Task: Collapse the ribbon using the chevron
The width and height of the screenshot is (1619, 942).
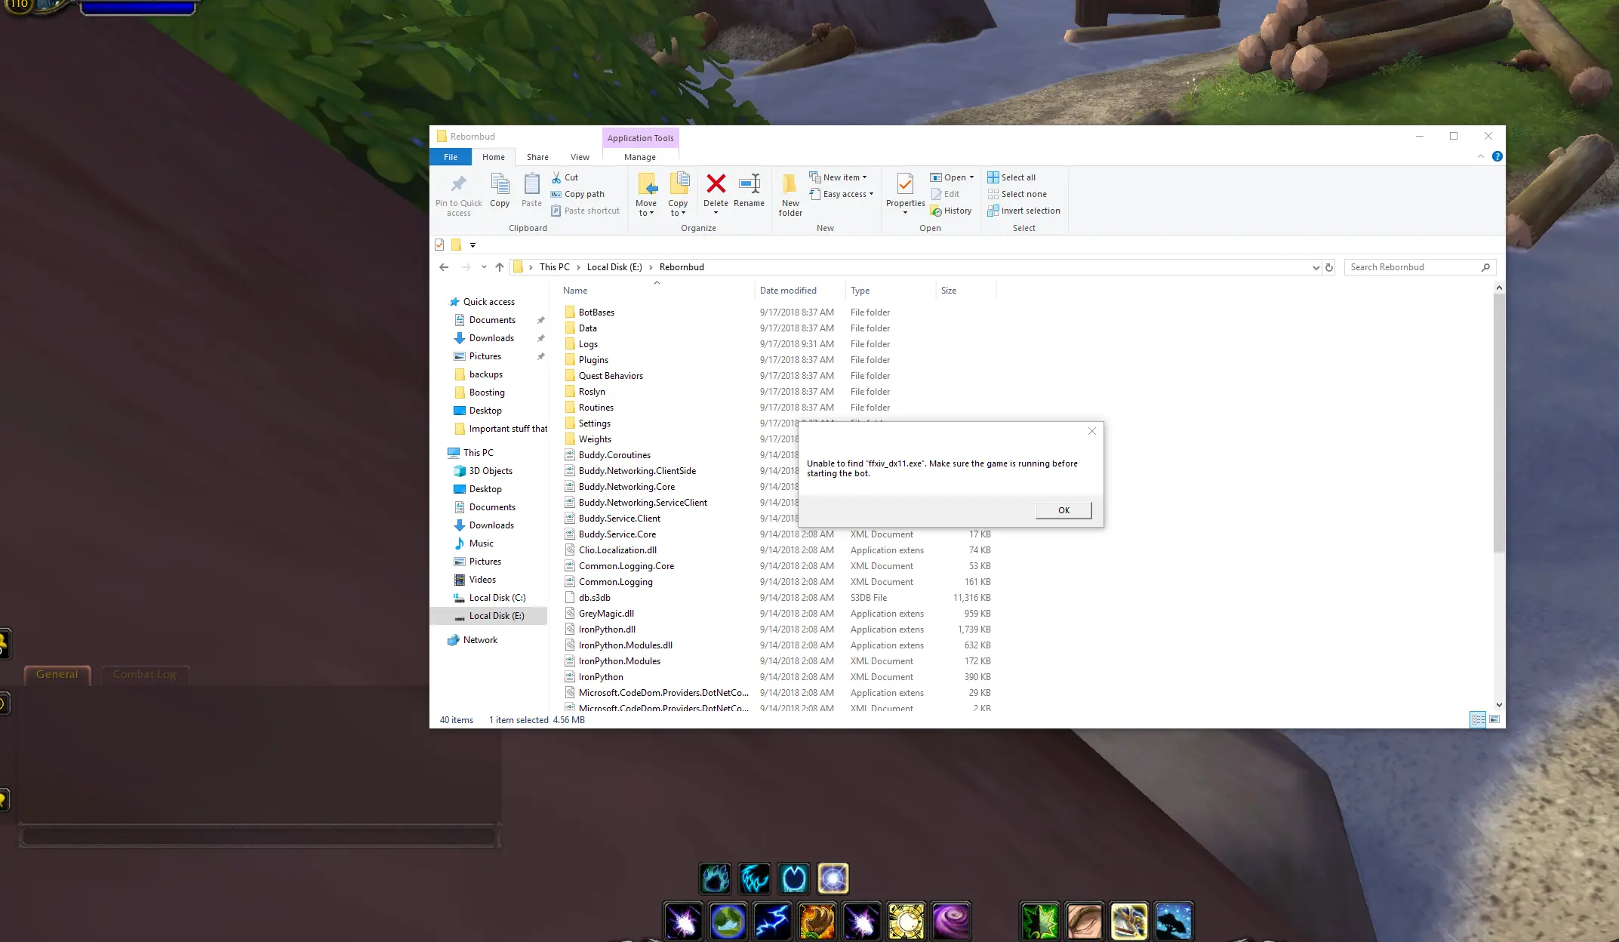Action: [x=1480, y=156]
